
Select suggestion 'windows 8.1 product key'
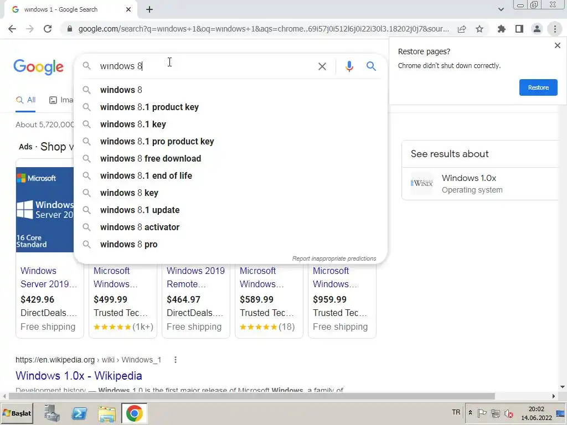pyautogui.click(x=230, y=107)
